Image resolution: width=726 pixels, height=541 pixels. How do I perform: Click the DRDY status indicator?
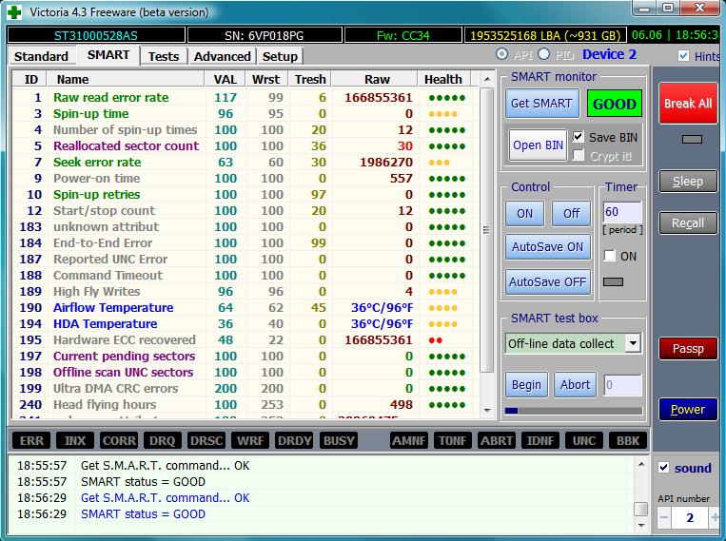pos(295,441)
